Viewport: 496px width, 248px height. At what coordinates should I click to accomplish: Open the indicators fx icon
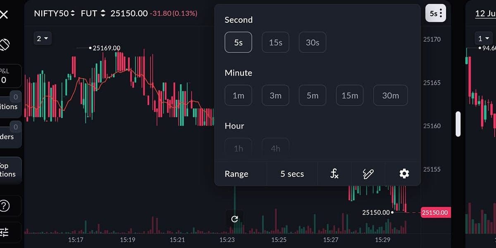[334, 174]
